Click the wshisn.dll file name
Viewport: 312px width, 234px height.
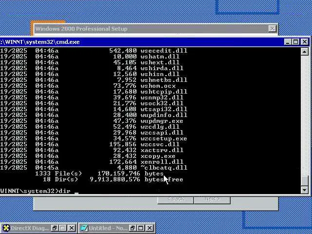tap(160, 74)
